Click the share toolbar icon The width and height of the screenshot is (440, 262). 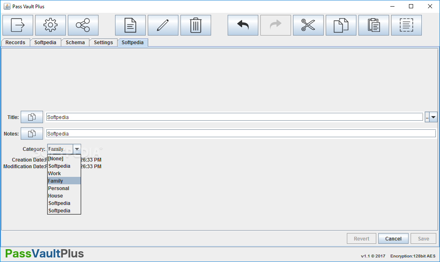pyautogui.click(x=83, y=25)
